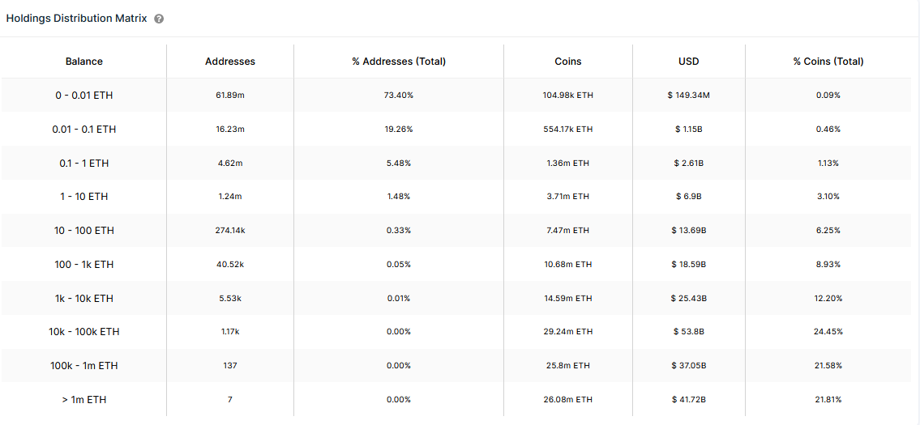Click the 61.89m addresses value
Viewport: 920px width, 425px height.
coord(230,95)
